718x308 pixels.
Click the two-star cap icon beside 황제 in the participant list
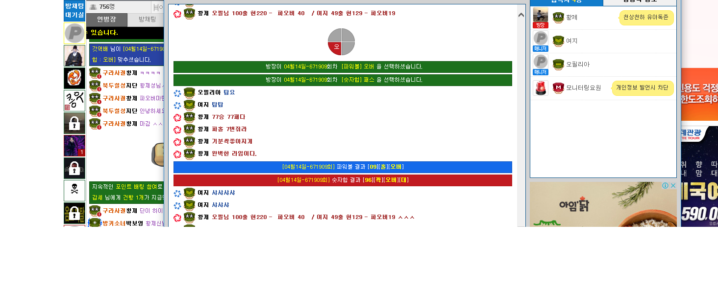[x=558, y=18]
